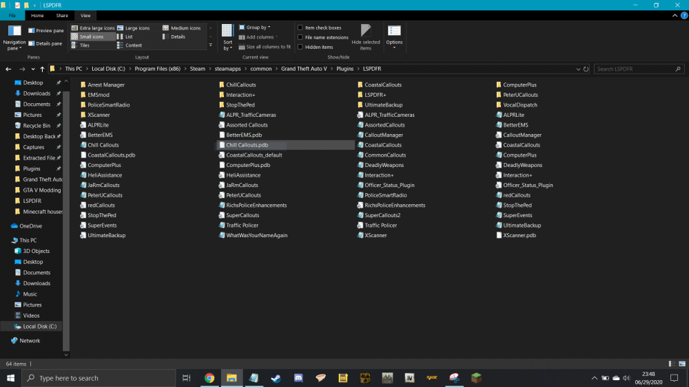This screenshot has width=689, height=387.
Task: Click the taskbar search box
Action: (x=99, y=378)
